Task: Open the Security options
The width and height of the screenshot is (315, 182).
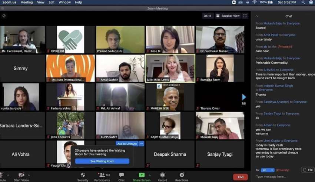Action: (83, 176)
